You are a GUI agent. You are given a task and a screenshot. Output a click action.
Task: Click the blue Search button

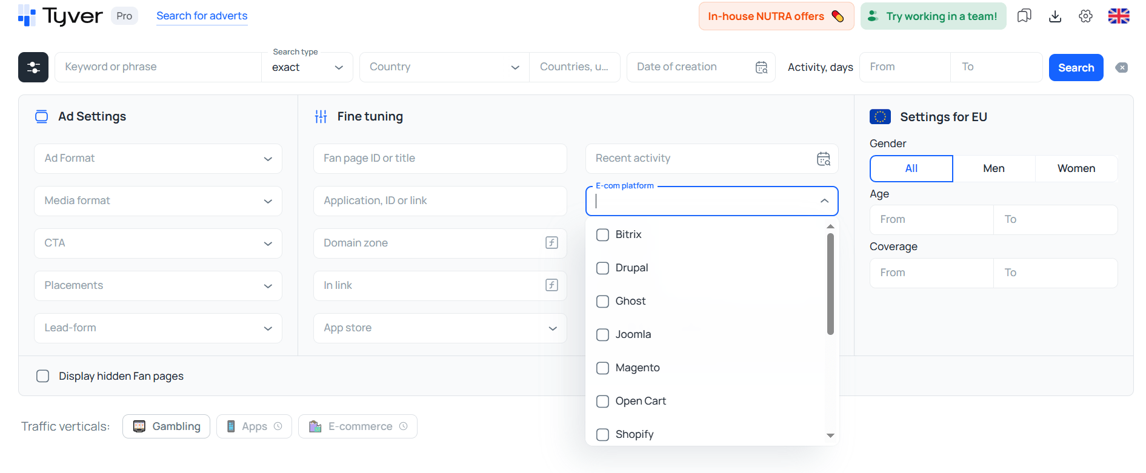pyautogui.click(x=1076, y=68)
